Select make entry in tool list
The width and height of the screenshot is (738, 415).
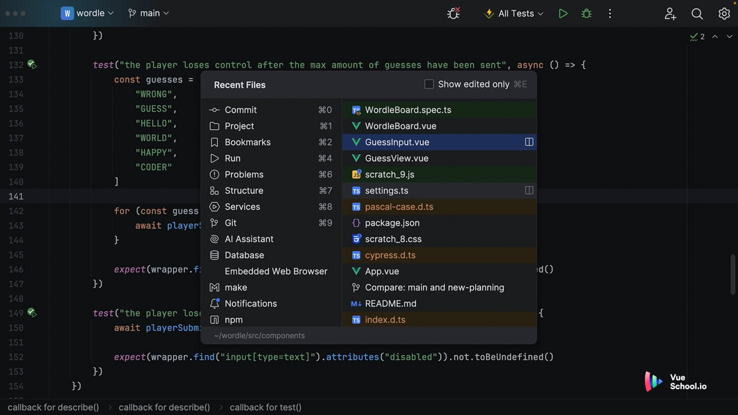[271, 287]
